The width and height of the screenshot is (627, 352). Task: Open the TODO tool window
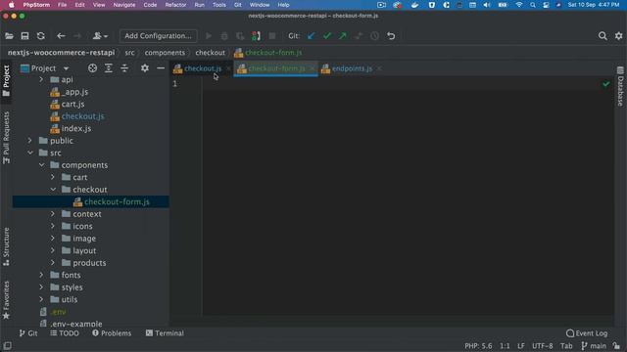[65, 333]
